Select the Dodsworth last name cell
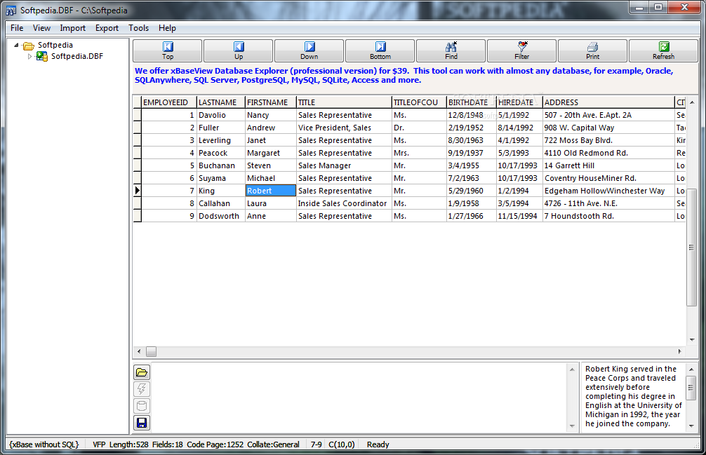 point(221,216)
